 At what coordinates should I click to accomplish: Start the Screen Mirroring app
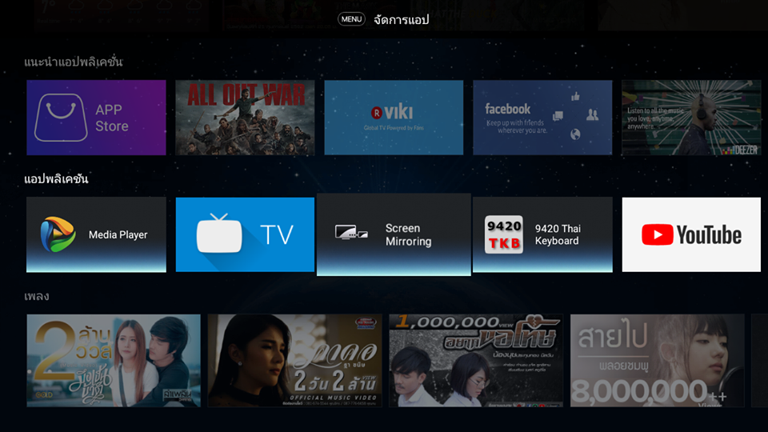click(394, 234)
